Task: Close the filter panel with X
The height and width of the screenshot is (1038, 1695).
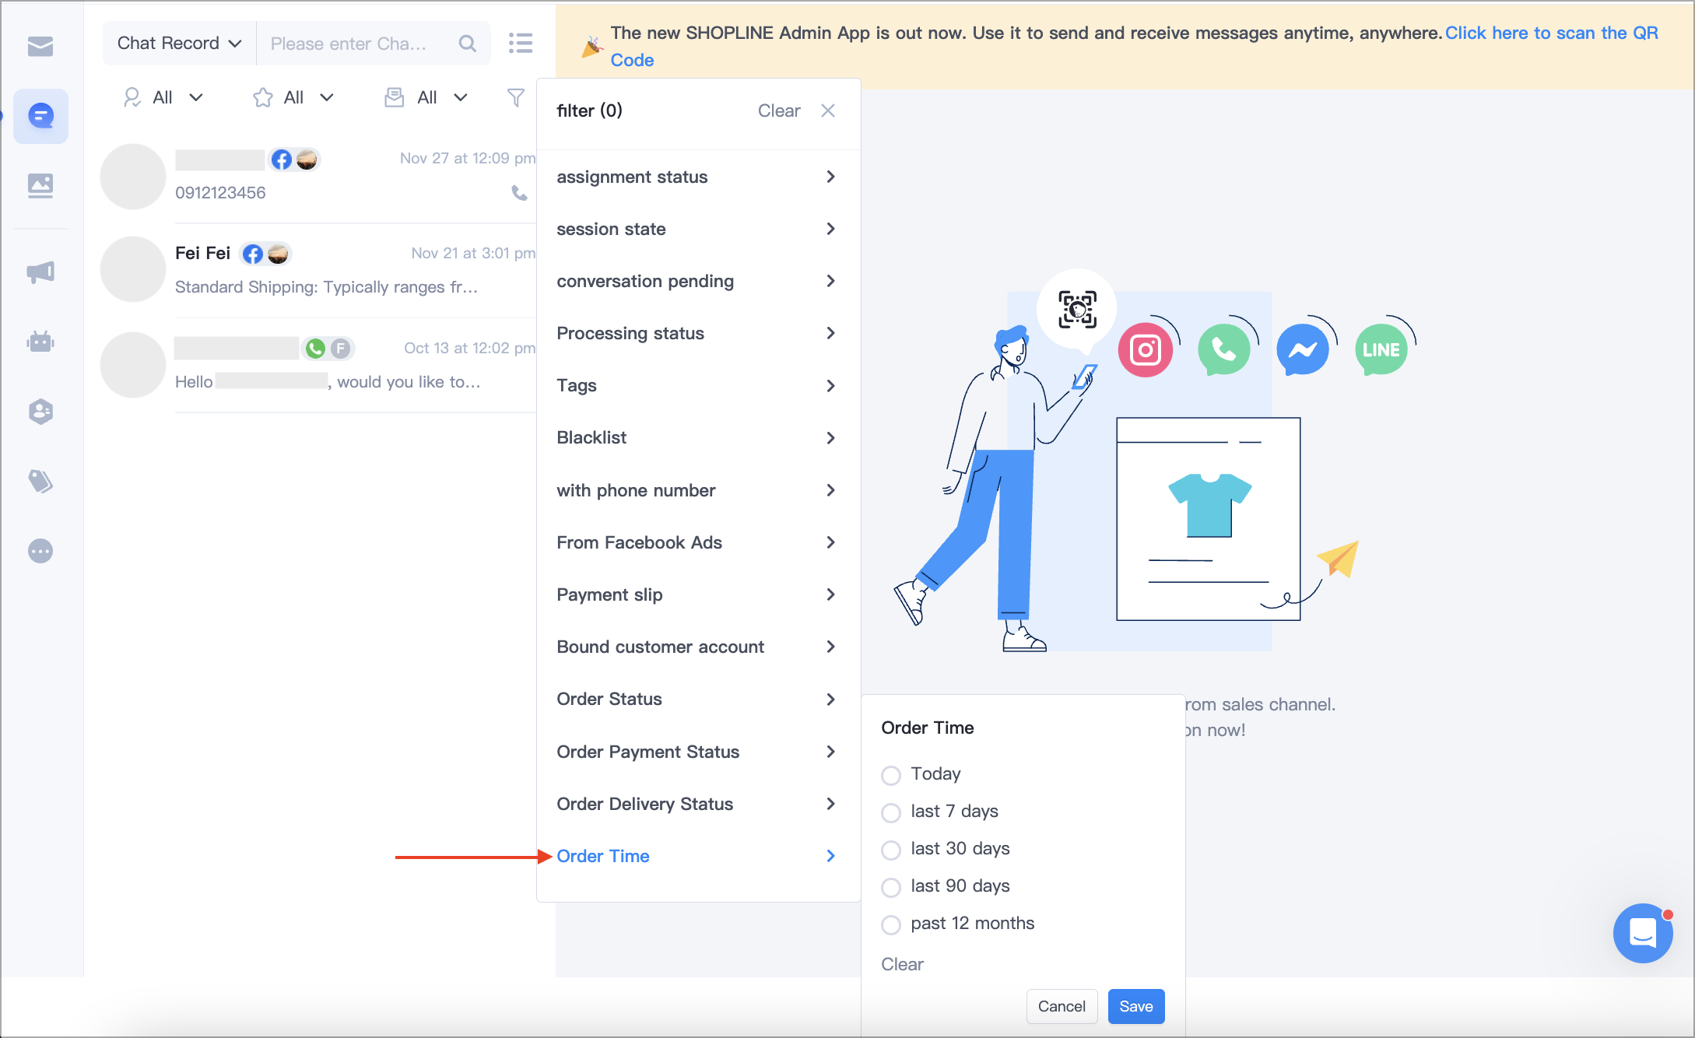Action: [x=828, y=110]
